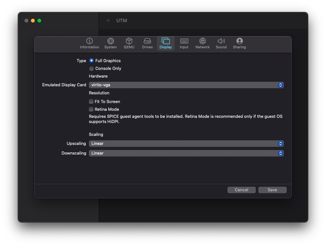The height and width of the screenshot is (246, 326).
Task: Click the Resolution section heading
Action: tap(99, 93)
